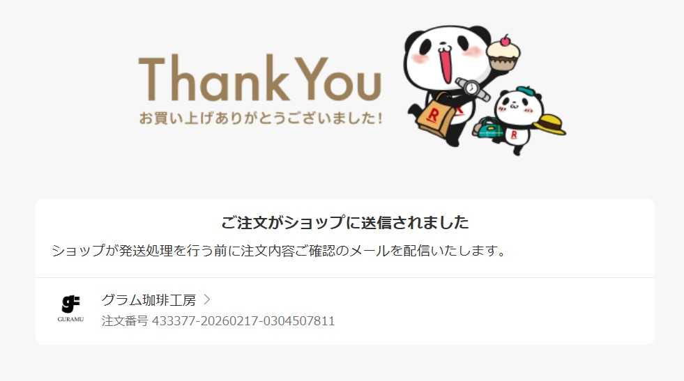Click the GURAMU shop logo icon
684x381 pixels.
tap(70, 304)
